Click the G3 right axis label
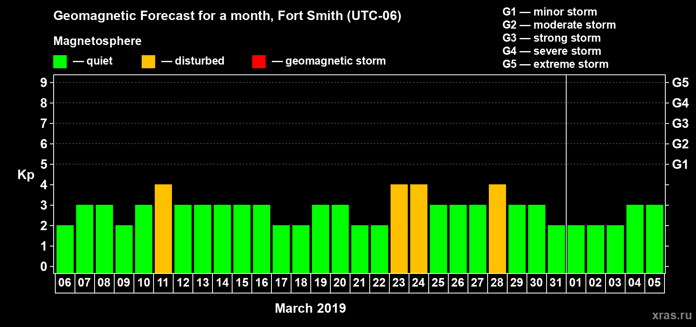The width and height of the screenshot is (696, 327). pyautogui.click(x=680, y=123)
